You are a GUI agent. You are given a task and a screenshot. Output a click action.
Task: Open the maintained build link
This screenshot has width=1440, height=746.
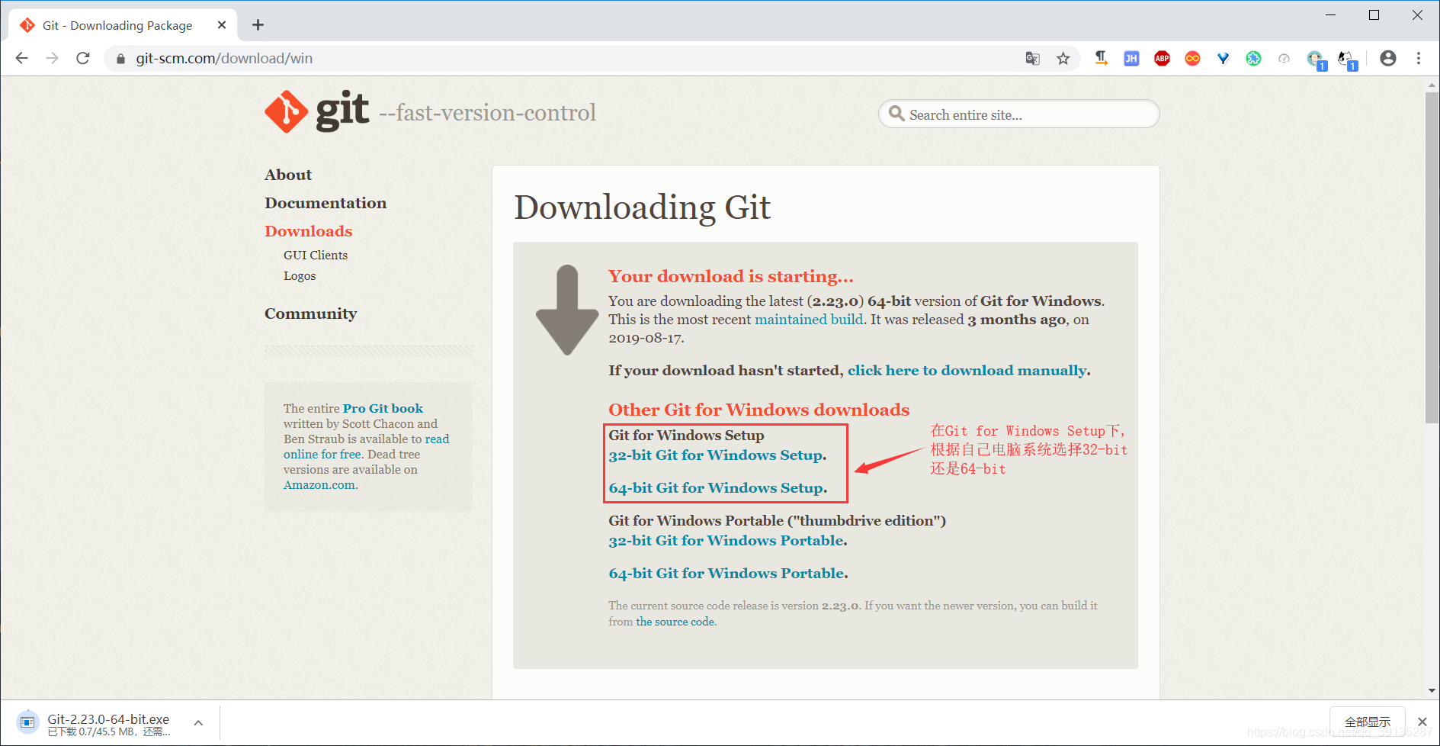tap(809, 320)
